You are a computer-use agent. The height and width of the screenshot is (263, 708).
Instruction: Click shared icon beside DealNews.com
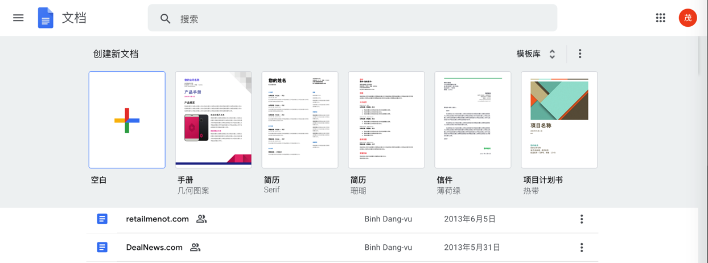click(x=195, y=248)
